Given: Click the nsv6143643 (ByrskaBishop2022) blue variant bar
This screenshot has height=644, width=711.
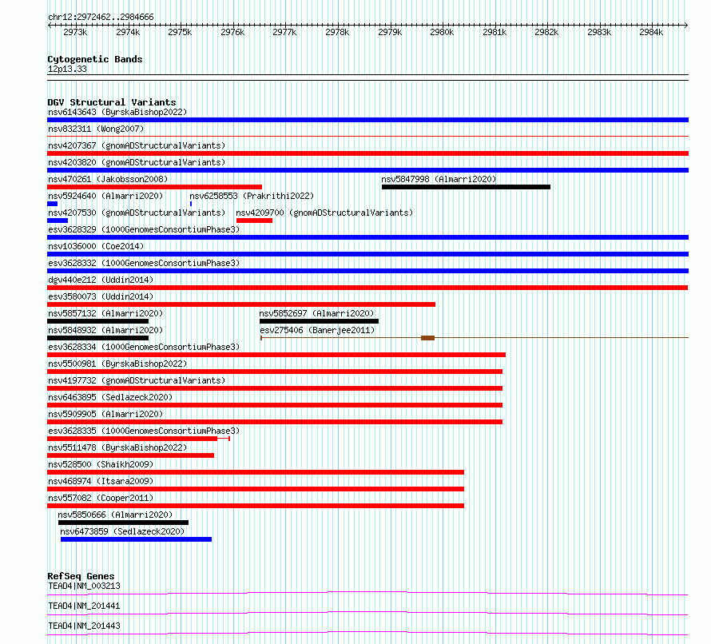Looking at the screenshot, I should [367, 120].
